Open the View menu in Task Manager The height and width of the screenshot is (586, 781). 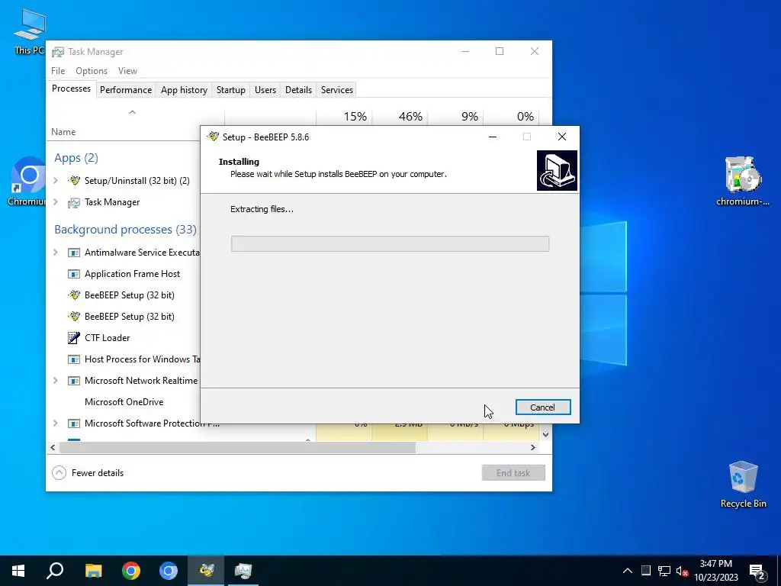pyautogui.click(x=127, y=71)
